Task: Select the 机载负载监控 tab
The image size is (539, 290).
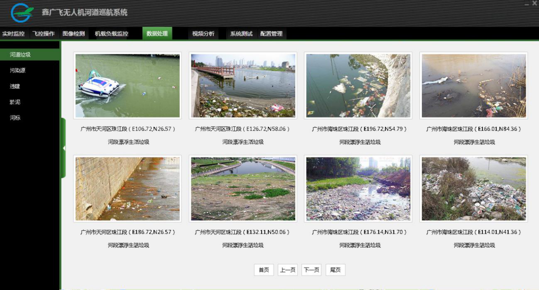Action: point(112,34)
